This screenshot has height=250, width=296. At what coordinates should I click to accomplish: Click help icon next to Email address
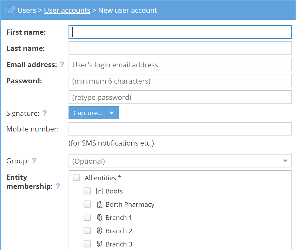click(x=62, y=64)
